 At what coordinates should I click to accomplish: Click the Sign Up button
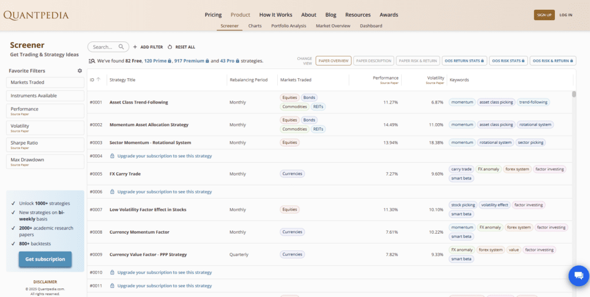pyautogui.click(x=544, y=15)
